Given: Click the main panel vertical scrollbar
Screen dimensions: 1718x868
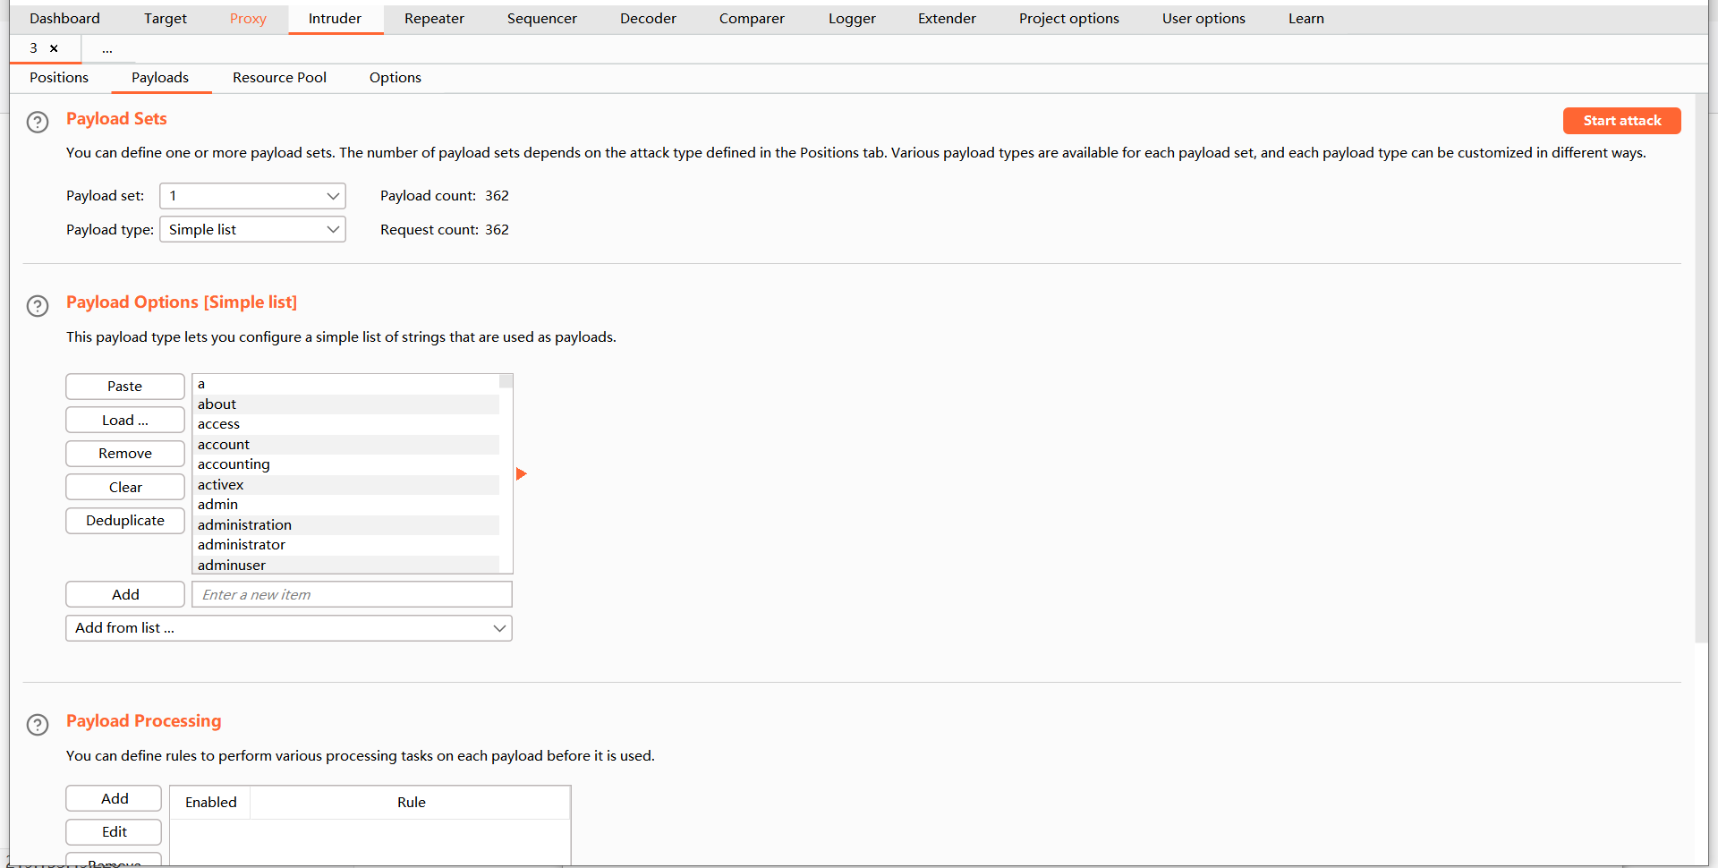Looking at the screenshot, I should (1701, 367).
